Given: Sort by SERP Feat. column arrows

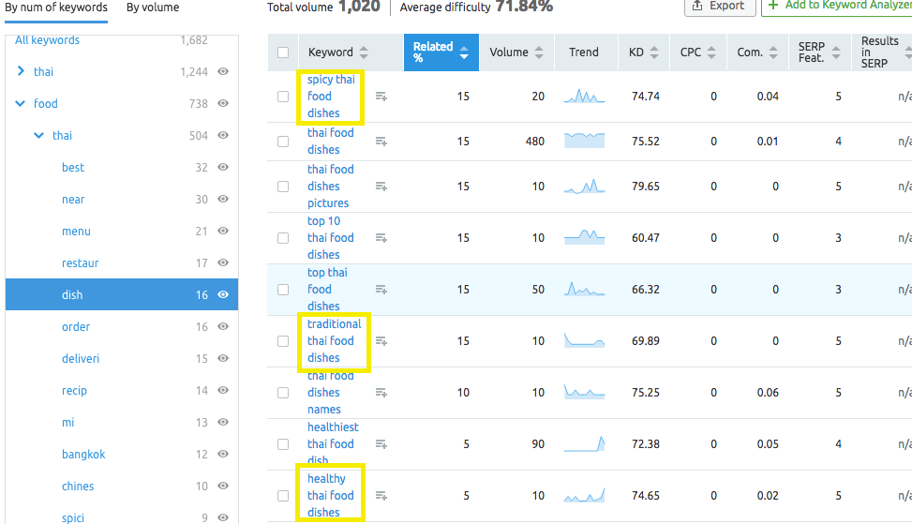Looking at the screenshot, I should click(x=836, y=52).
